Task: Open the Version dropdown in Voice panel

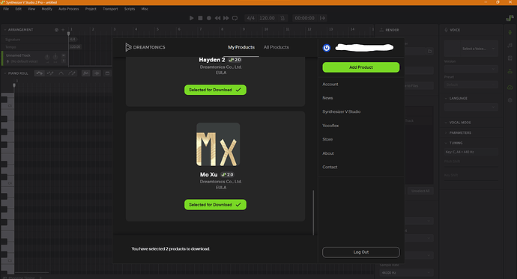Action: pos(471,69)
